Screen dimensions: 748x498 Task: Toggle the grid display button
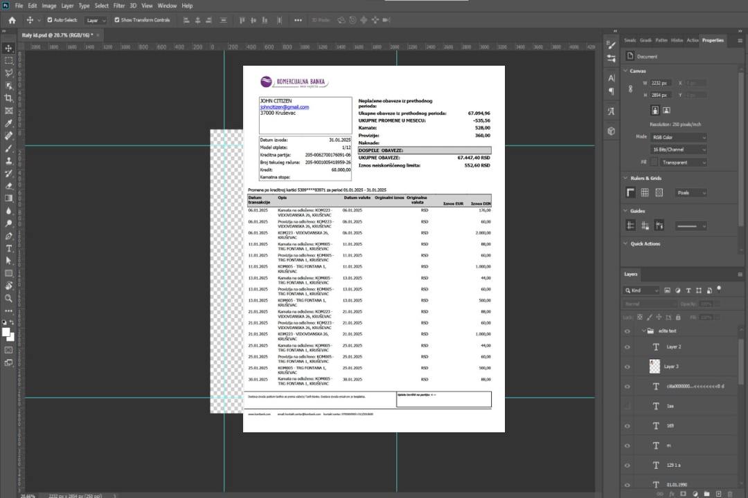[x=645, y=192]
